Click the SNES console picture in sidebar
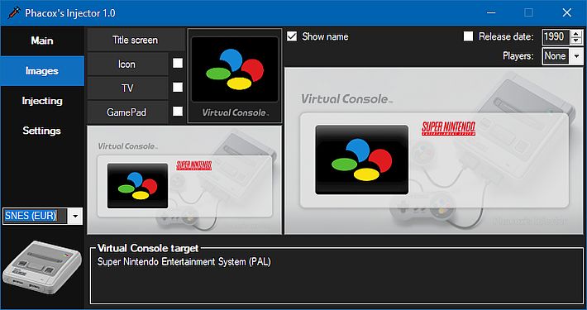The width and height of the screenshot is (587, 310). click(42, 266)
